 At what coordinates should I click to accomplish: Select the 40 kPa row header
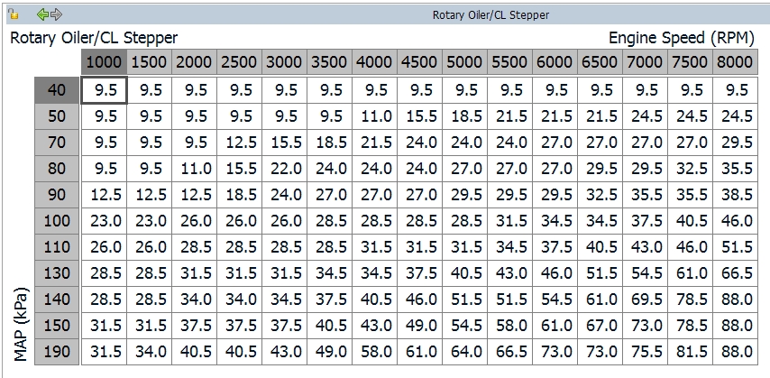tap(57, 90)
